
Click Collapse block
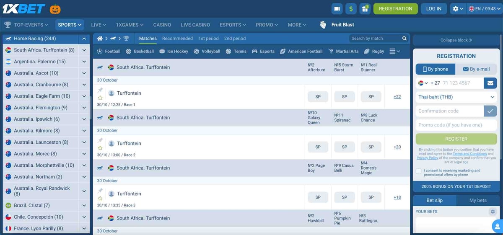(456, 40)
